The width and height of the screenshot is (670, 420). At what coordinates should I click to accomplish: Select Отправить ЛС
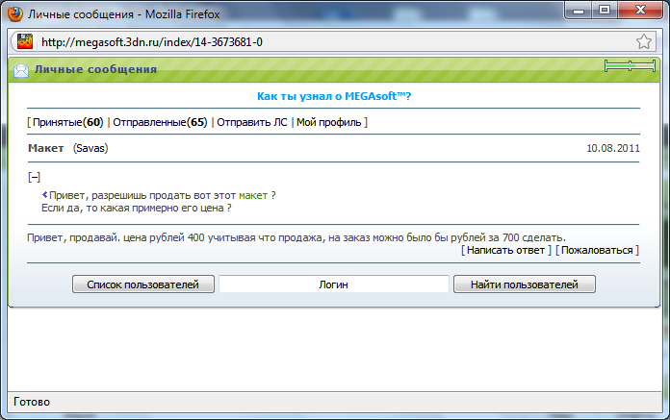click(x=251, y=122)
